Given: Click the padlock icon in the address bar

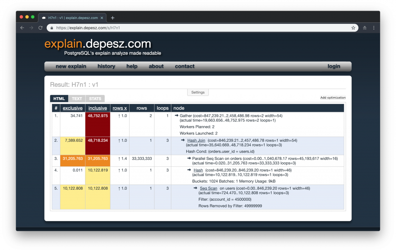Looking at the screenshot, I should 52,27.
